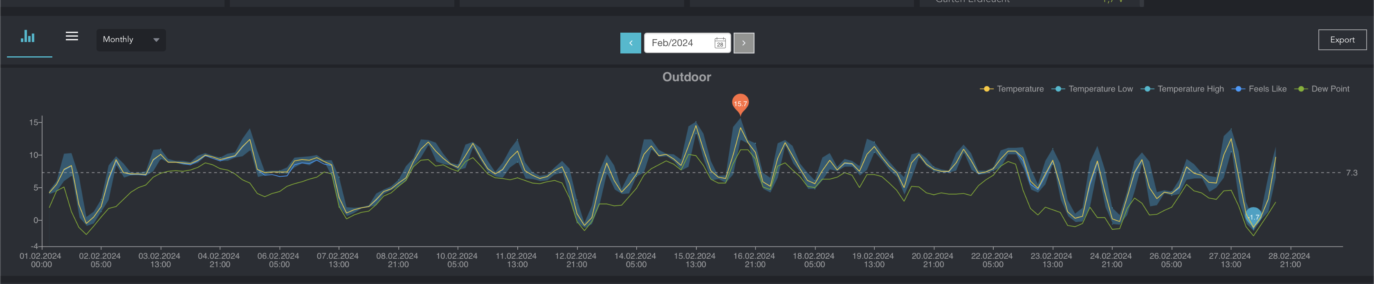
Task: Click the -1.7 minimum temperature marker
Action: click(1253, 216)
